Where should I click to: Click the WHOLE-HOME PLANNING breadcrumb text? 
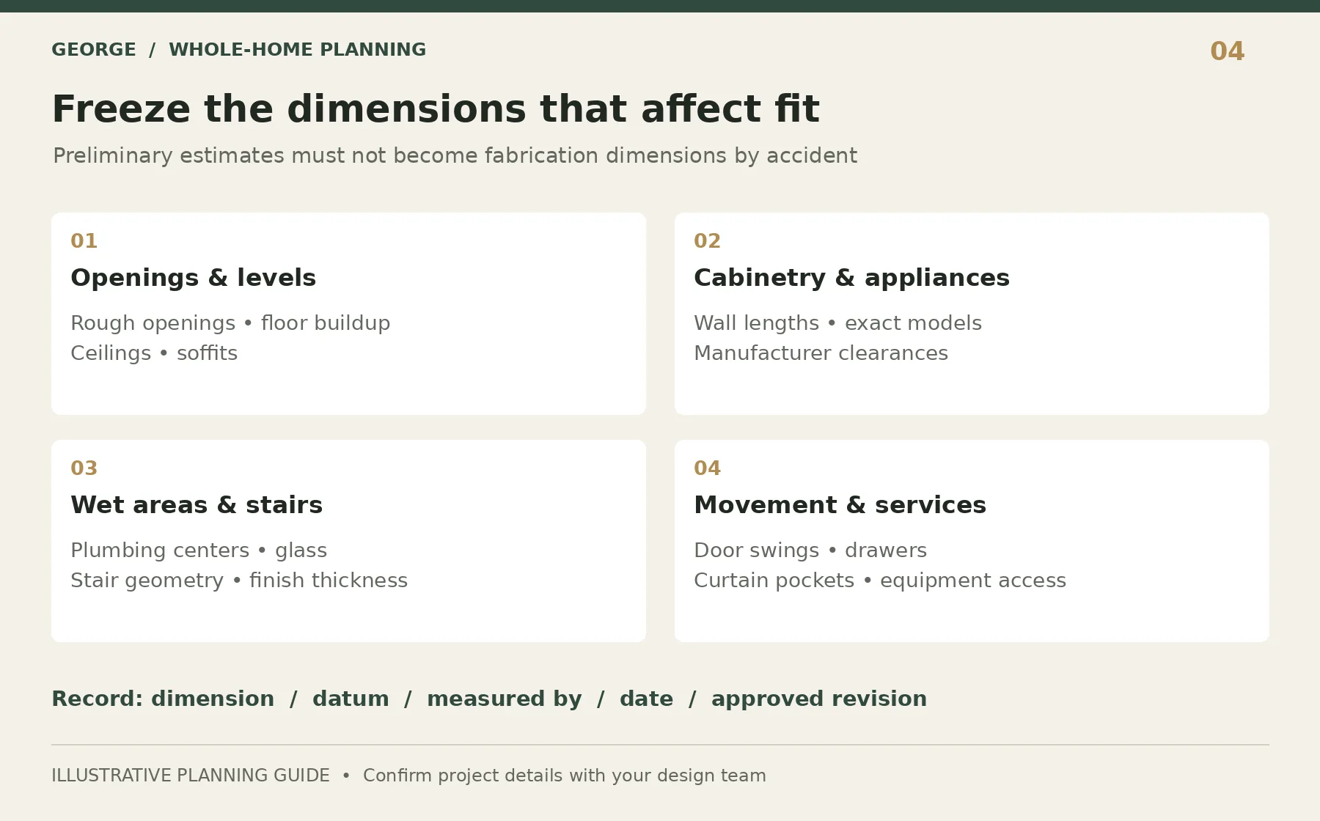tap(297, 50)
